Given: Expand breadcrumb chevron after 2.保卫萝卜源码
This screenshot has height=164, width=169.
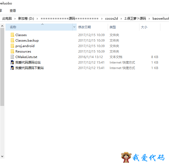Looking at the screenshot, I should coord(149,19).
